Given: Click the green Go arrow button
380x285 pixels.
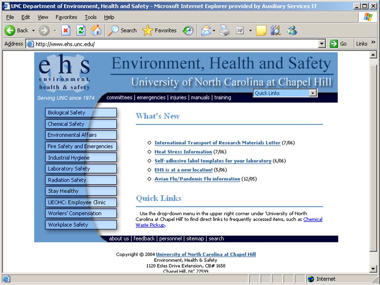Looking at the screenshot, I should pos(334,44).
